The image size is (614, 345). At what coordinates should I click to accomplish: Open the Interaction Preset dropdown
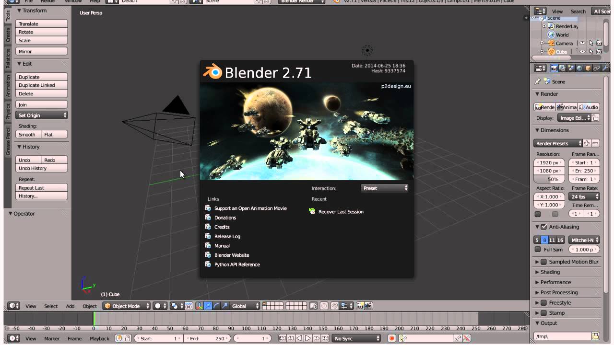pos(384,188)
